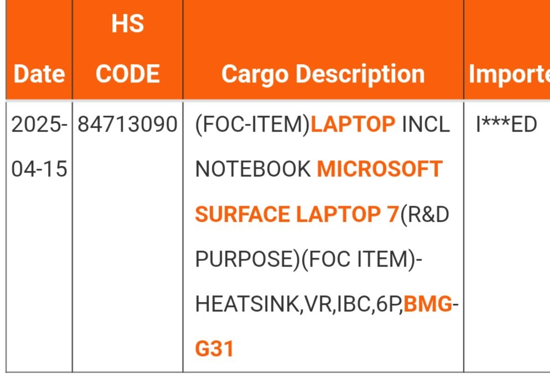Click the masked importer name I***ED
This screenshot has height=380, width=550.
(x=507, y=125)
